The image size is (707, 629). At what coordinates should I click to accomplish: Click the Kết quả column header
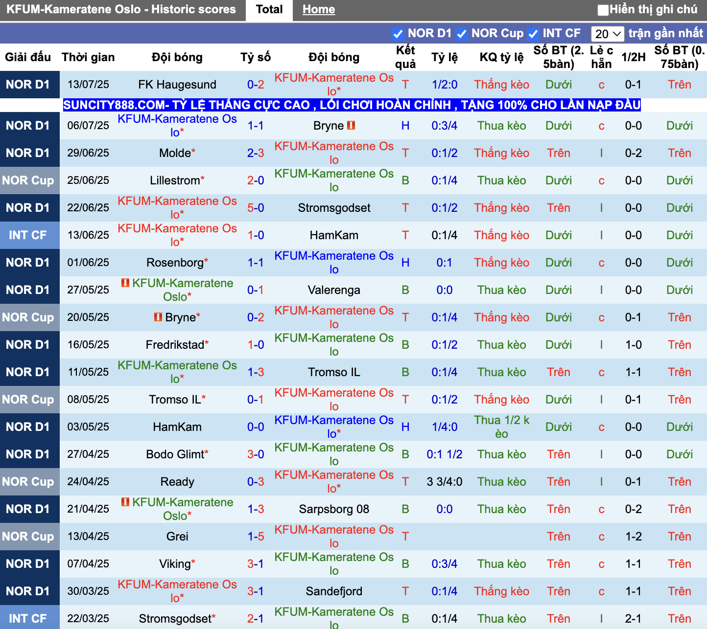pos(405,57)
